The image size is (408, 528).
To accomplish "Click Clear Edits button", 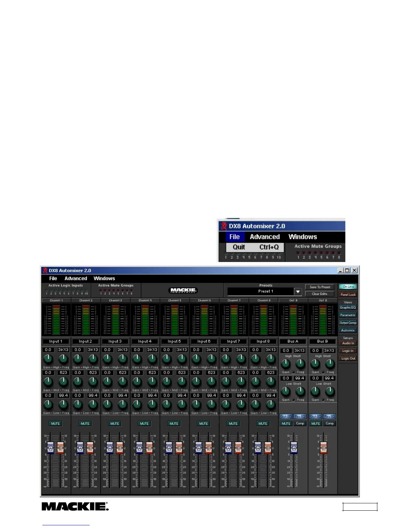I will point(320,294).
